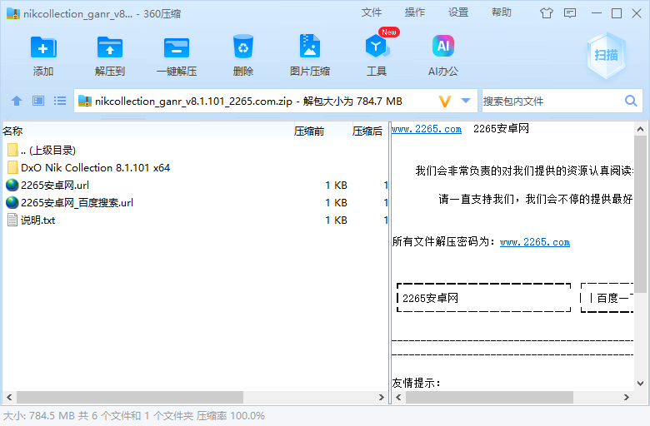Sort by the 压缩后 column header
This screenshot has height=426, width=650.
click(x=370, y=131)
